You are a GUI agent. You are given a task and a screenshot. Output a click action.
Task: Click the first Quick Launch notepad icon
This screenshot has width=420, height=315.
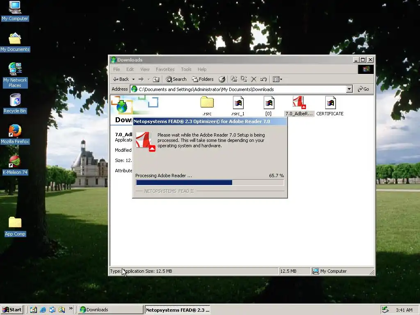[34, 310]
